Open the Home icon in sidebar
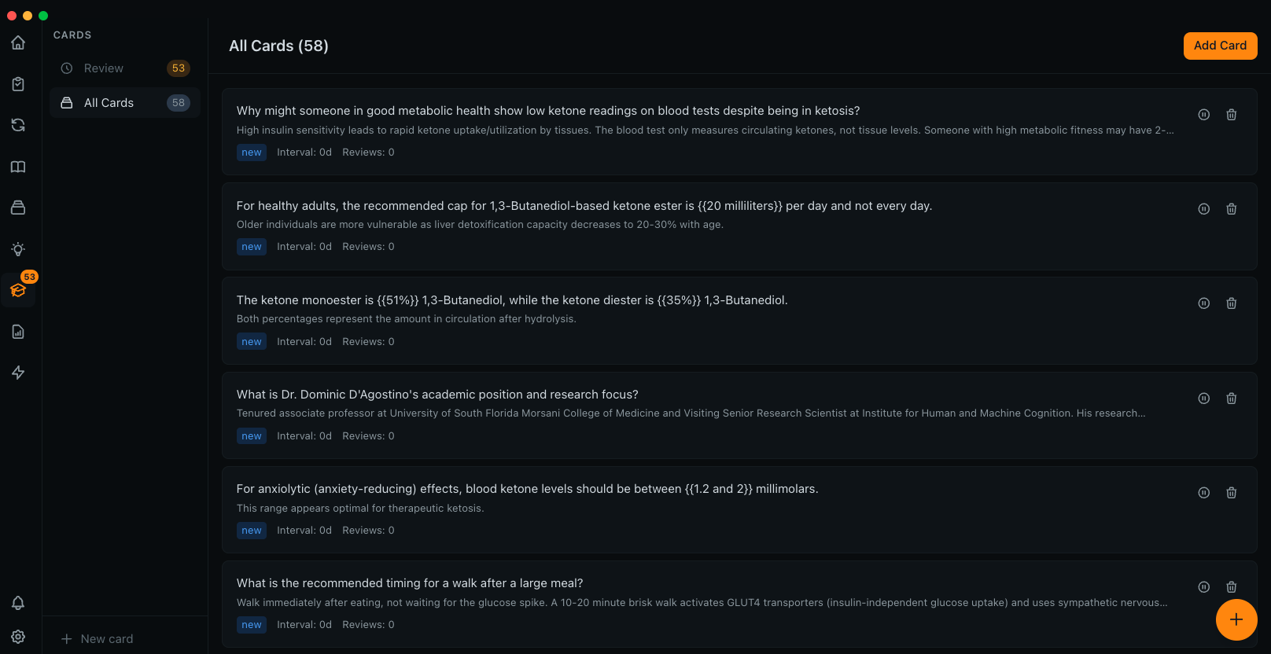Screen dimensions: 1271x654 18,42
